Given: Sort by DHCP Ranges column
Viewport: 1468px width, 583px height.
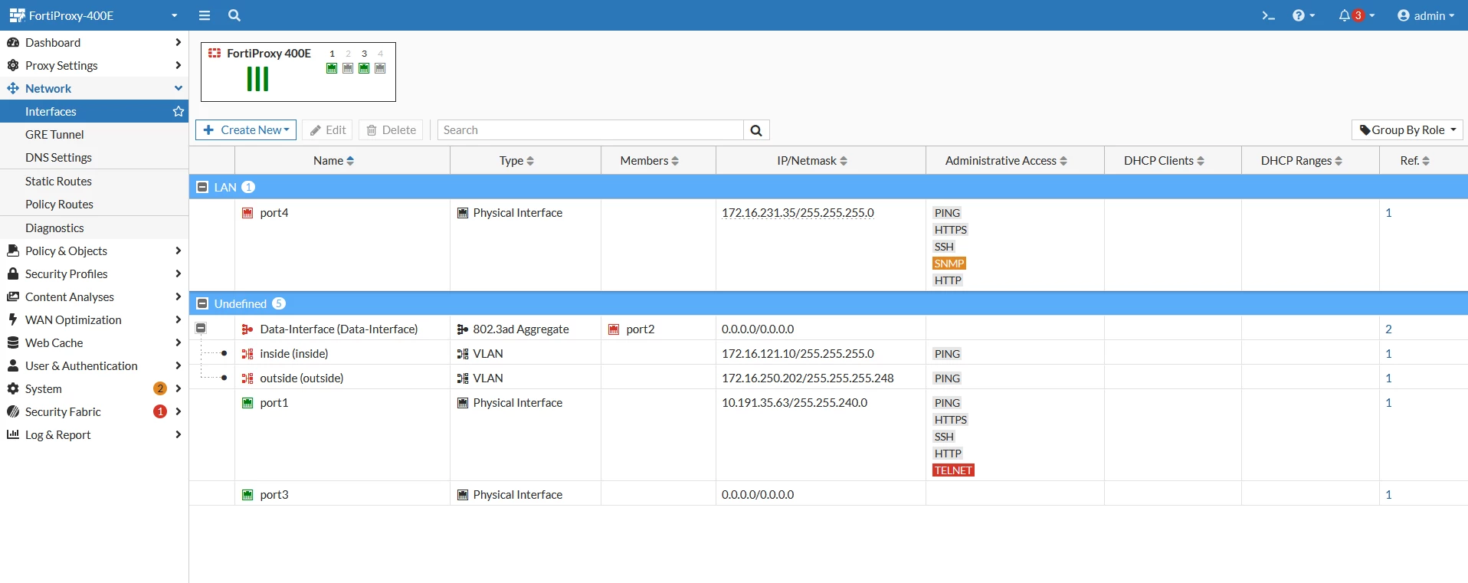Looking at the screenshot, I should click(1301, 161).
